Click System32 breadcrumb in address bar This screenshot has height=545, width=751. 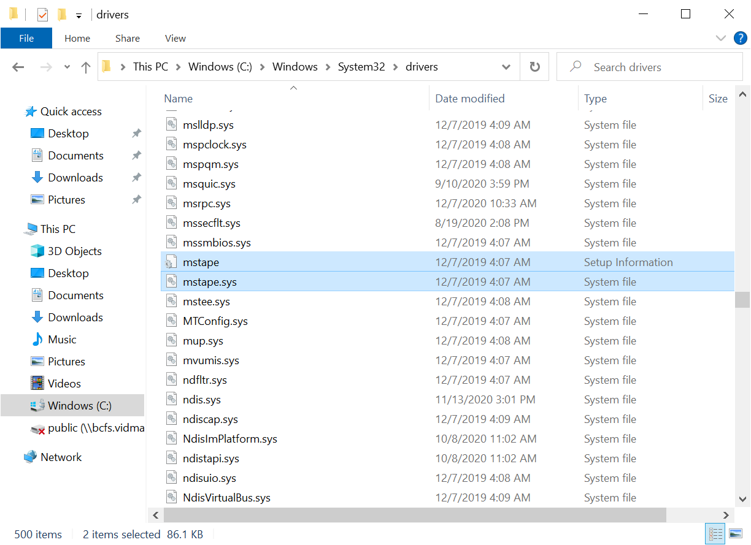pyautogui.click(x=361, y=67)
